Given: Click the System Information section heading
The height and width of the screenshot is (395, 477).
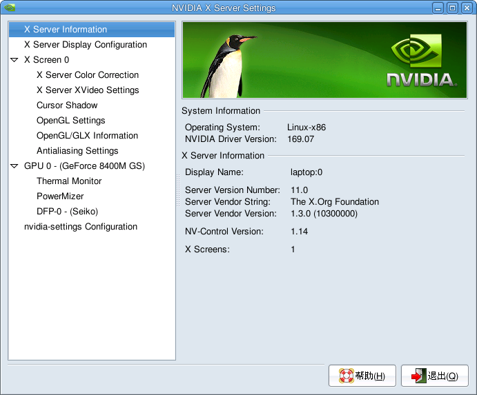Looking at the screenshot, I should [x=221, y=111].
